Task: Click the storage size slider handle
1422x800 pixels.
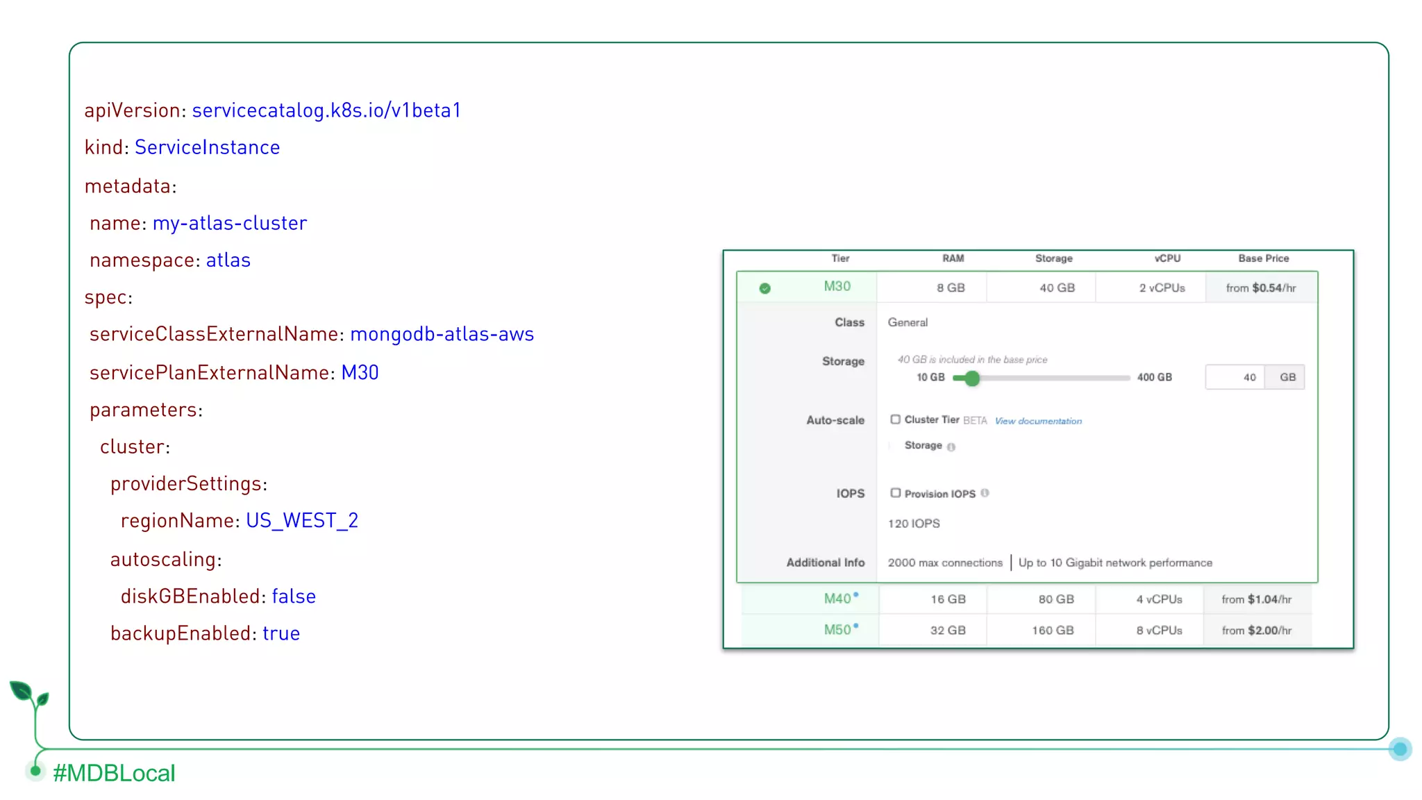Action: point(972,378)
